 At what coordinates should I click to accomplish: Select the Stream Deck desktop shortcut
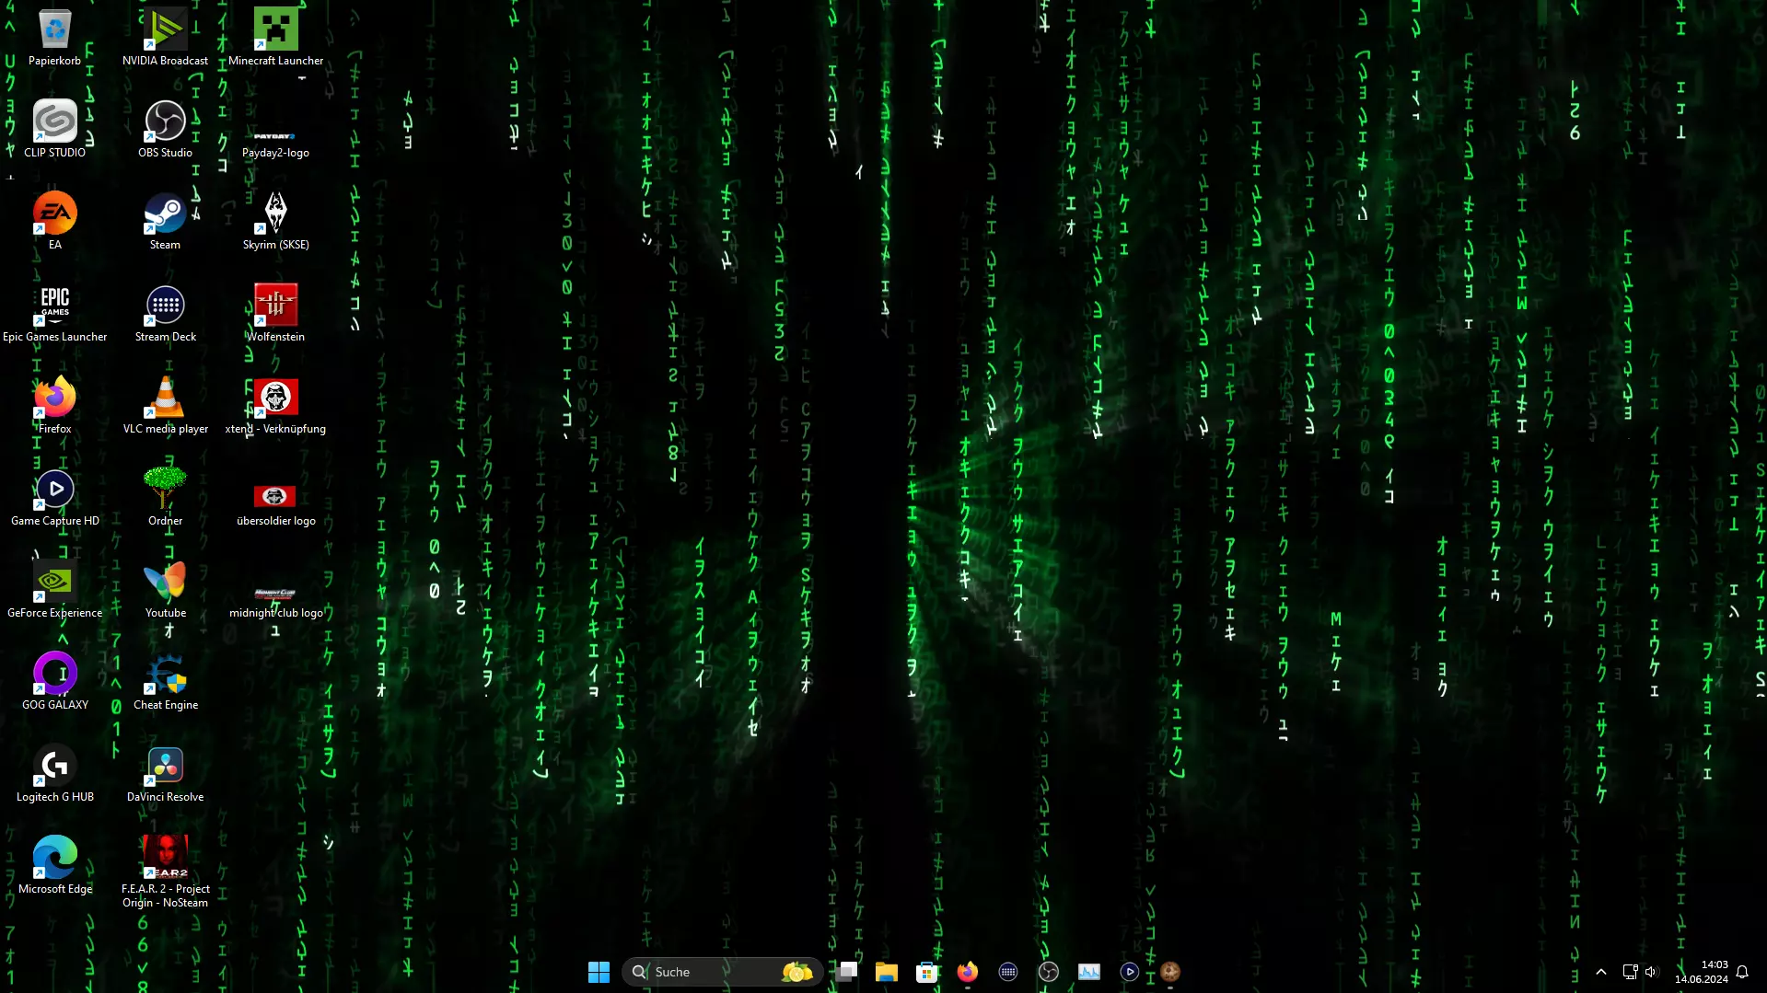(165, 314)
